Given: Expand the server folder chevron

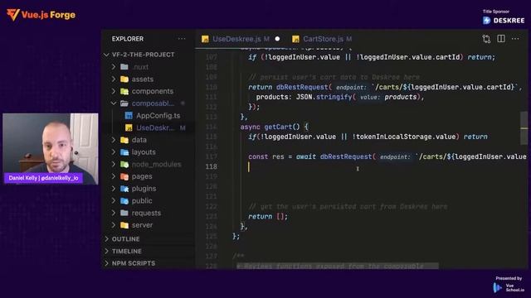Looking at the screenshot, I should pyautogui.click(x=114, y=225).
